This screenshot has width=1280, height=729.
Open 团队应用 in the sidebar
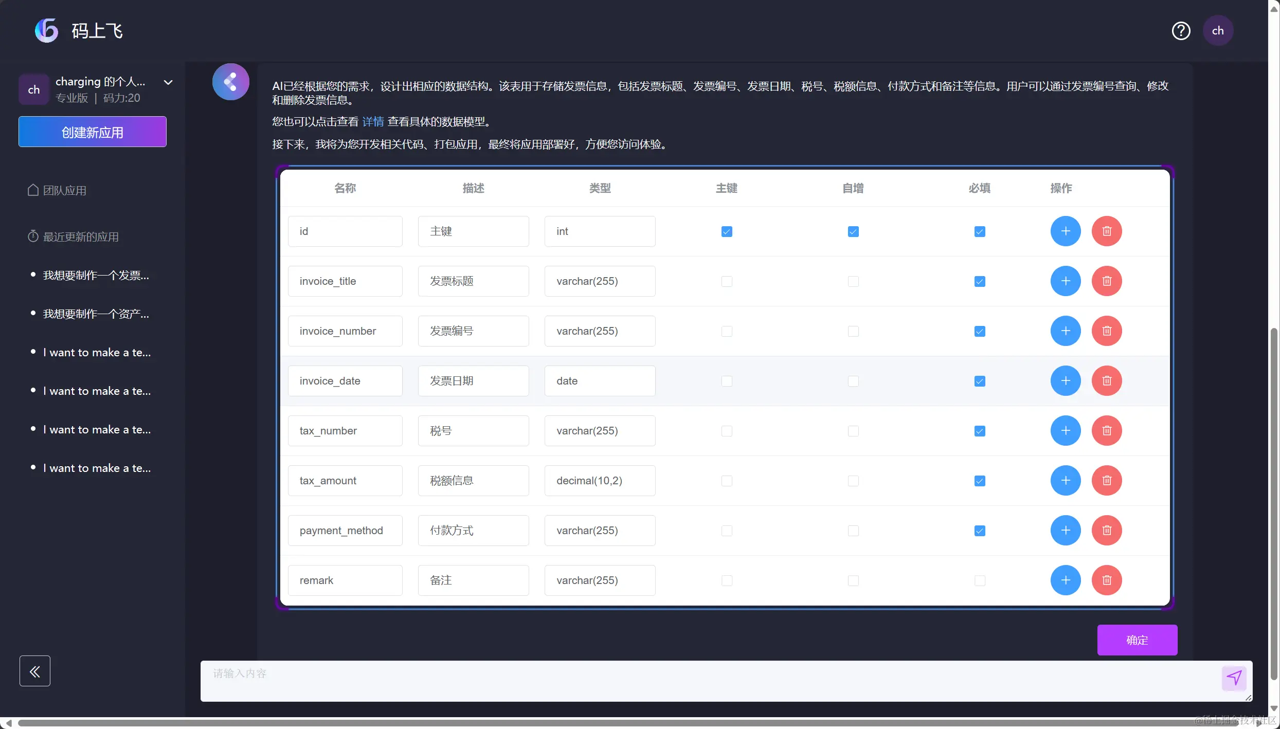click(64, 191)
